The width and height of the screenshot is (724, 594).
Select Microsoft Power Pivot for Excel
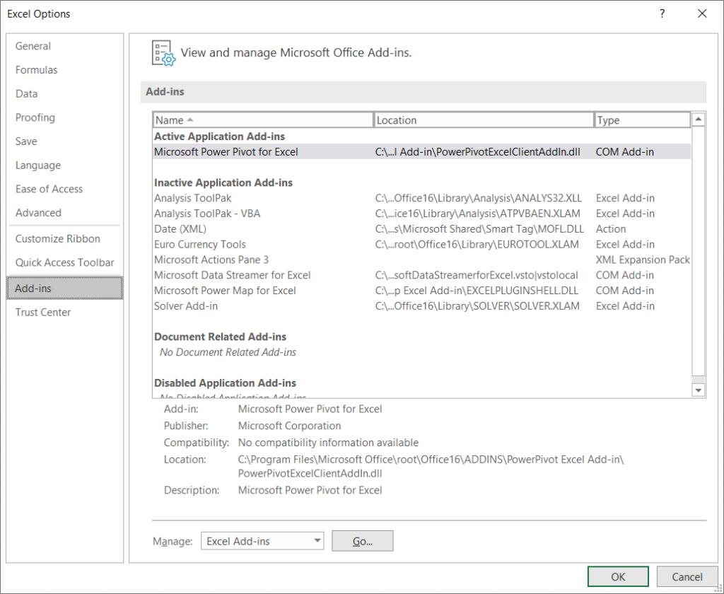click(x=225, y=151)
